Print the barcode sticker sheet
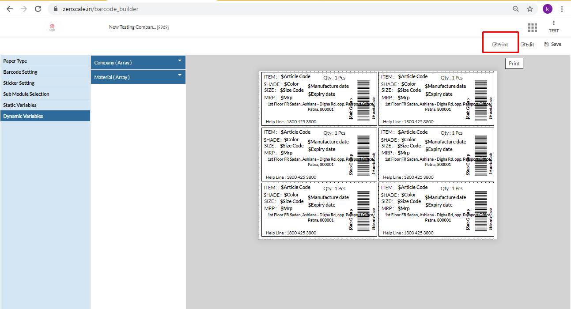The width and height of the screenshot is (571, 309). point(500,45)
